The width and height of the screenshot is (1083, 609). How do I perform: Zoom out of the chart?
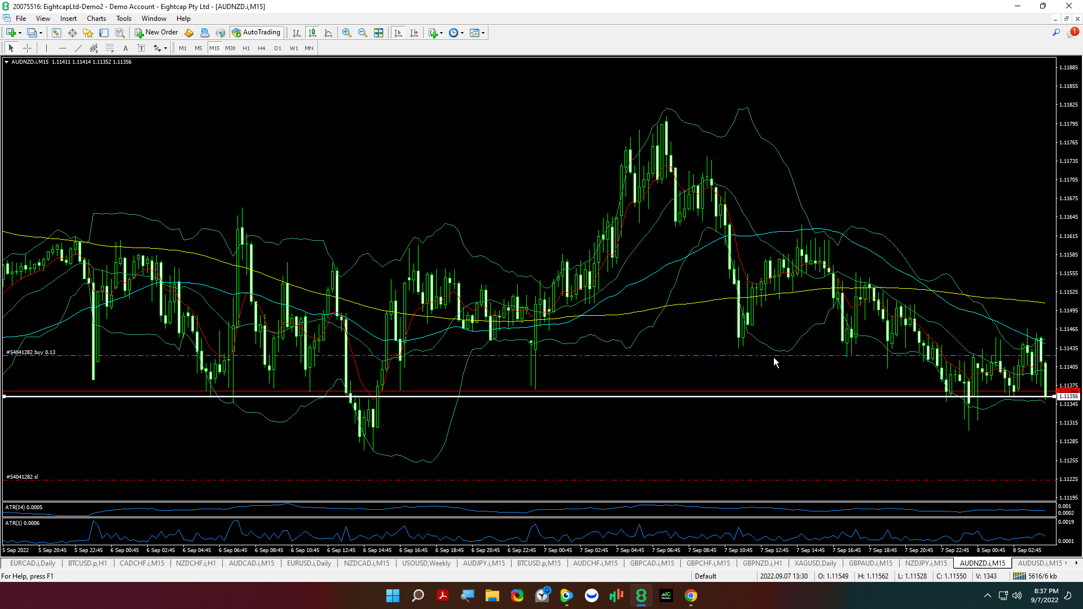(x=363, y=33)
